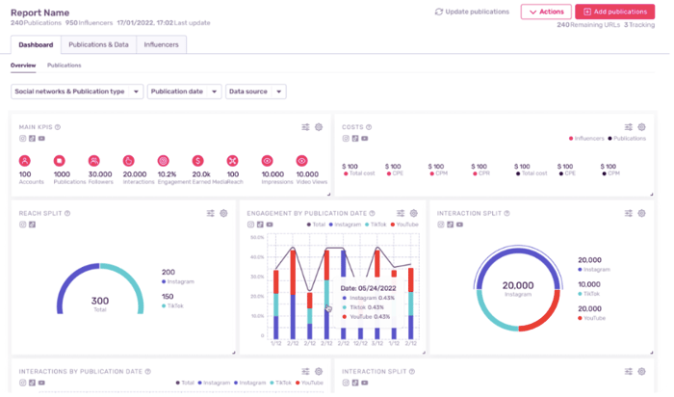Toggle Instagram network filter in Main KPIs

22,139
